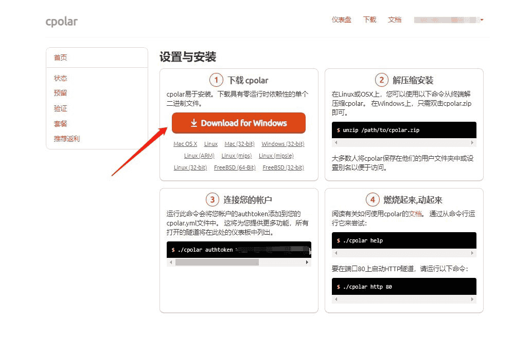
Task: Open the 下载 navigation item
Action: tap(369, 20)
